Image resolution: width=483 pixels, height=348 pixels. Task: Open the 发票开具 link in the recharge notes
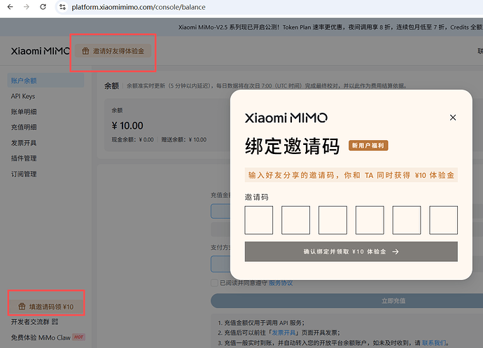(x=283, y=333)
